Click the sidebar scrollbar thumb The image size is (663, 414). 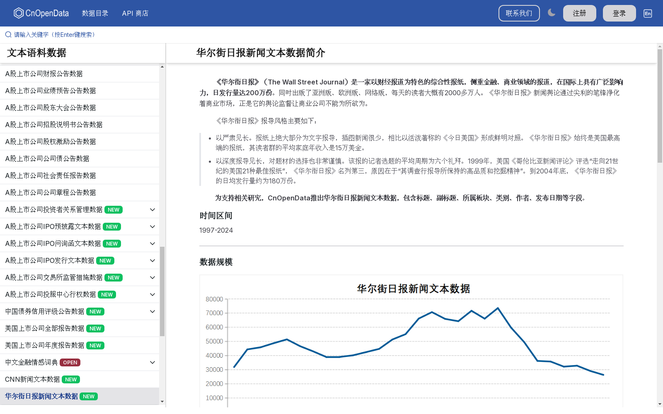click(x=162, y=291)
